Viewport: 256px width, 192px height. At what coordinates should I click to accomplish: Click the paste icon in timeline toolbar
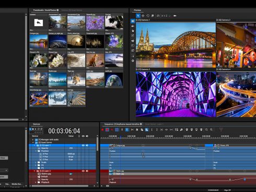pos(142,129)
